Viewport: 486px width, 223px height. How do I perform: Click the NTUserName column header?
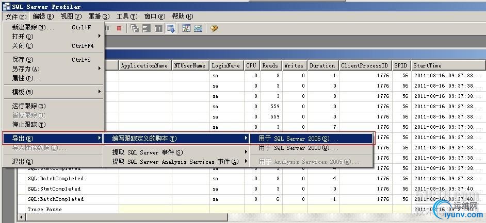coord(190,65)
